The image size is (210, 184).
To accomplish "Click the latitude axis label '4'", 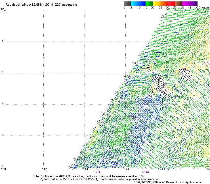I will 2,104.
